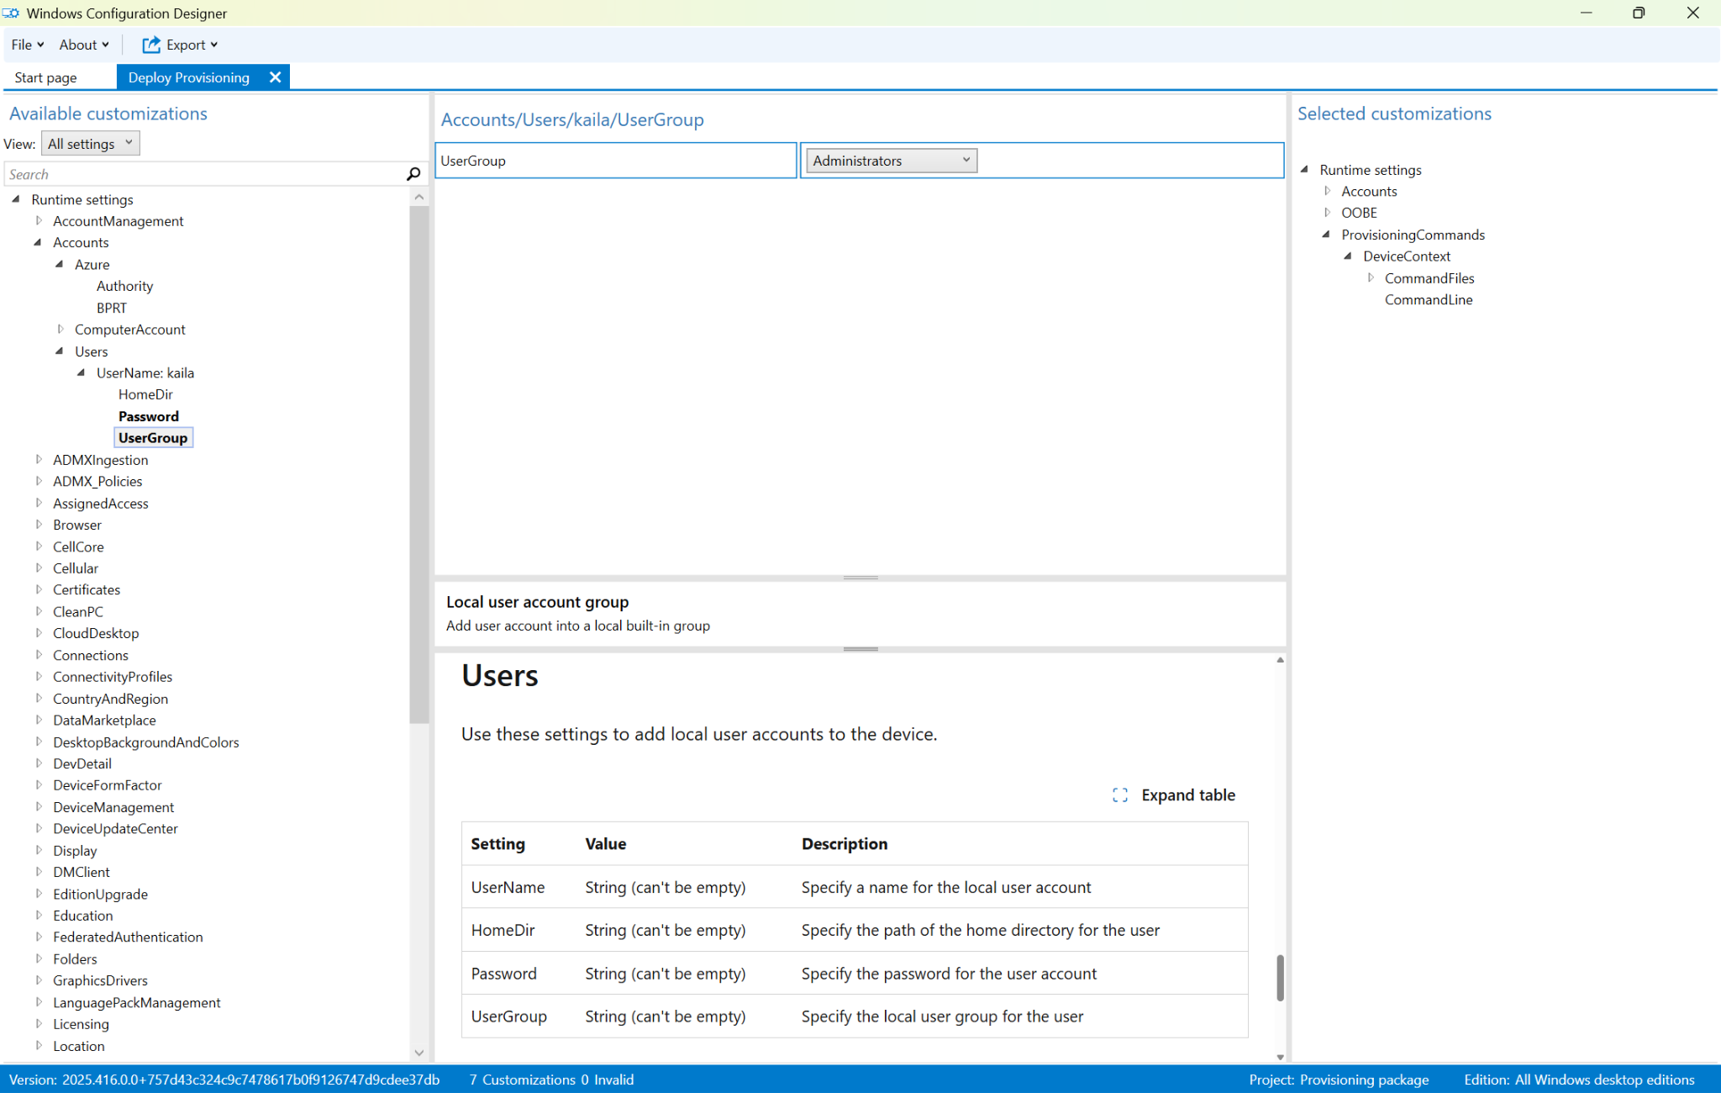Click documentation pane scroll down arrow
The height and width of the screenshot is (1093, 1721).
[x=1280, y=1057]
